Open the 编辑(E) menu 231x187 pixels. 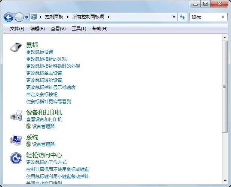(37, 28)
